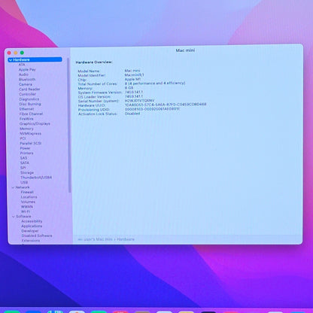Open the USB hardware entry
The height and width of the screenshot is (313, 313).
(x=24, y=182)
